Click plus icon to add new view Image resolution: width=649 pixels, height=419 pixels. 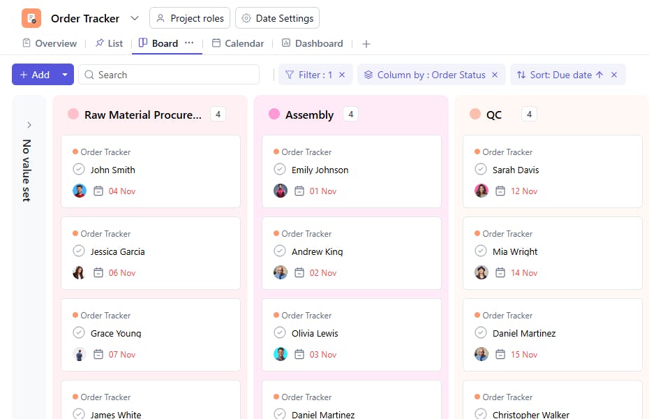click(x=366, y=44)
